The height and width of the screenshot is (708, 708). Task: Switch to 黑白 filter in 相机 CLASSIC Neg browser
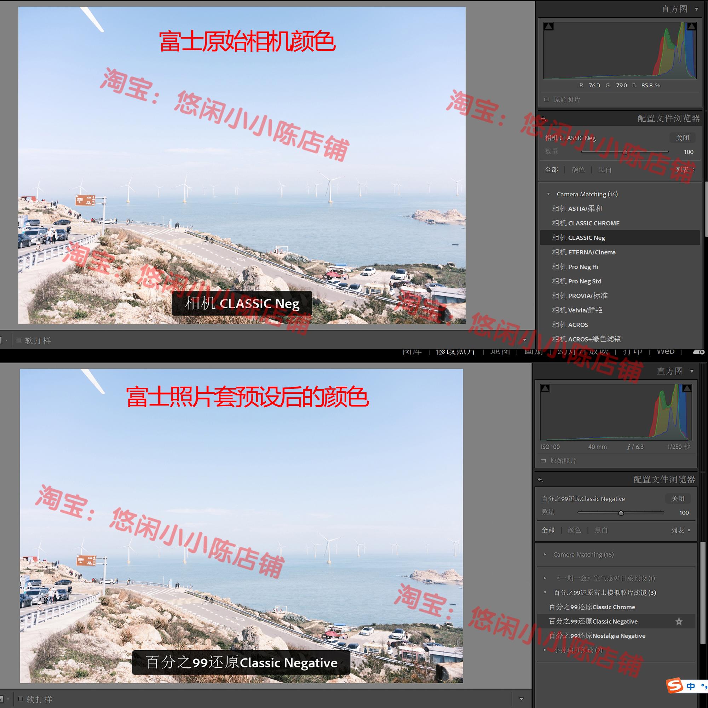605,170
